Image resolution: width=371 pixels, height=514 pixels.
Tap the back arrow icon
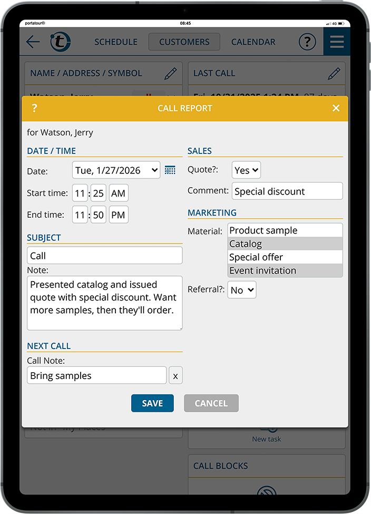(33, 42)
